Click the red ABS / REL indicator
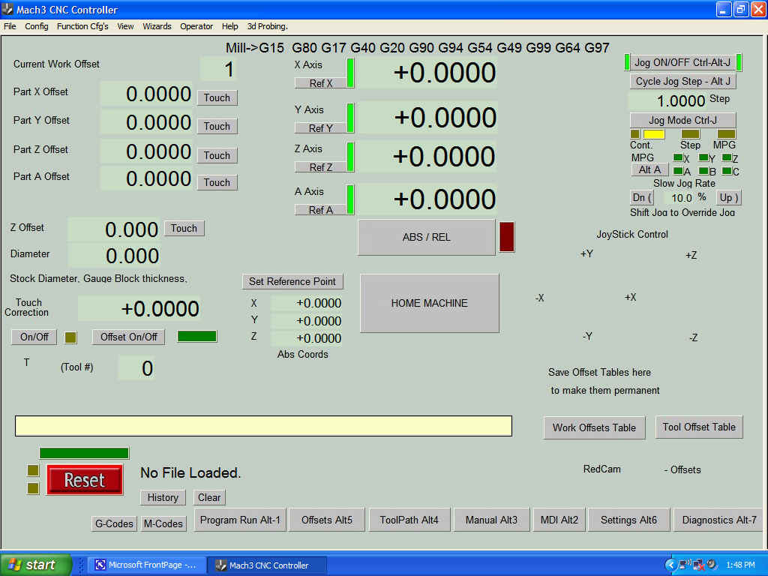The image size is (768, 576). click(x=506, y=236)
